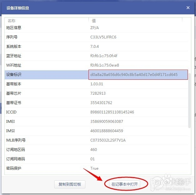Click the MLB序列号 value C0735032L2SF7V1A
Viewport: 196px width, 195px height.
click(108, 140)
